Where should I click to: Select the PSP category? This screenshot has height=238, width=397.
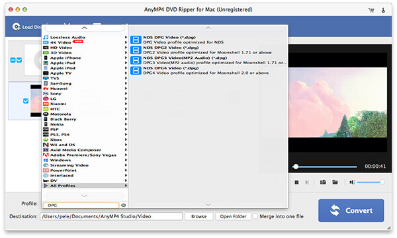(x=85, y=129)
